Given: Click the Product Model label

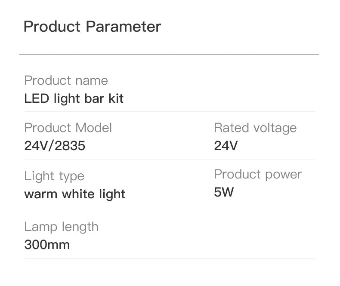Looking at the screenshot, I should click(68, 128).
